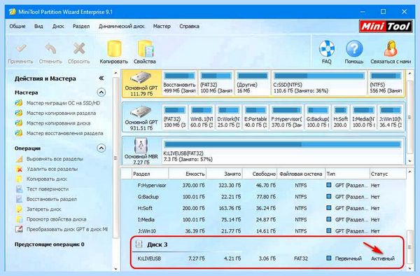Click the Copy (Копировать) cylinder icon

(x=114, y=49)
